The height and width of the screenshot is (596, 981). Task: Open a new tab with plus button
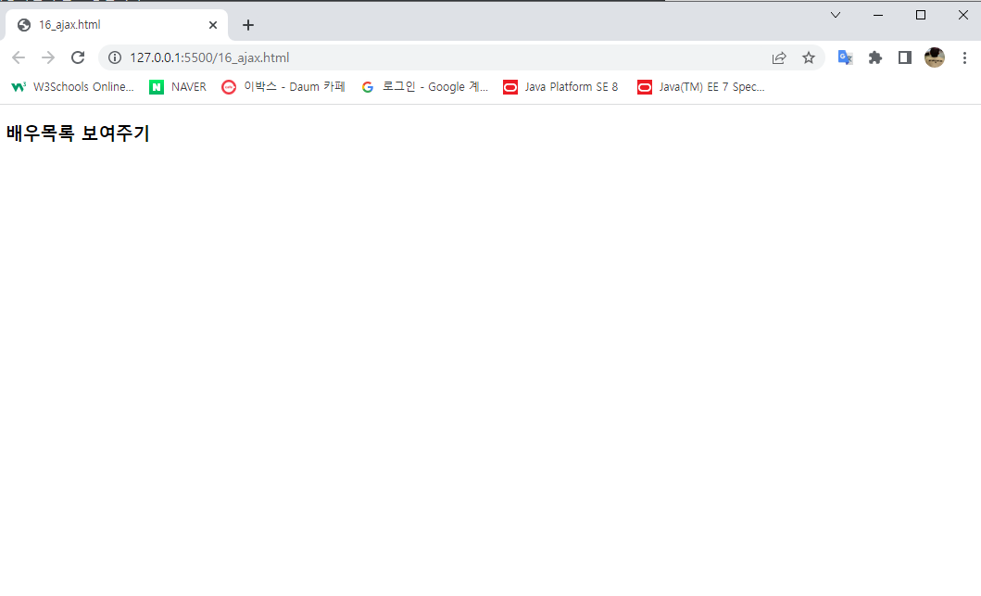point(248,25)
